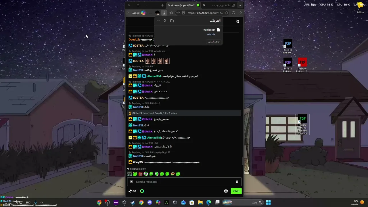The height and width of the screenshot is (207, 368).
Task: Open the emoji picker in message box
Action: pos(237,182)
